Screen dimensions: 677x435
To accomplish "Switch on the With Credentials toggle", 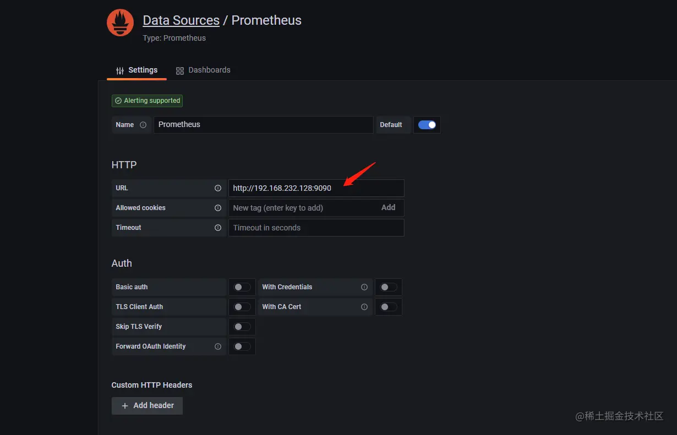I will click(x=389, y=287).
